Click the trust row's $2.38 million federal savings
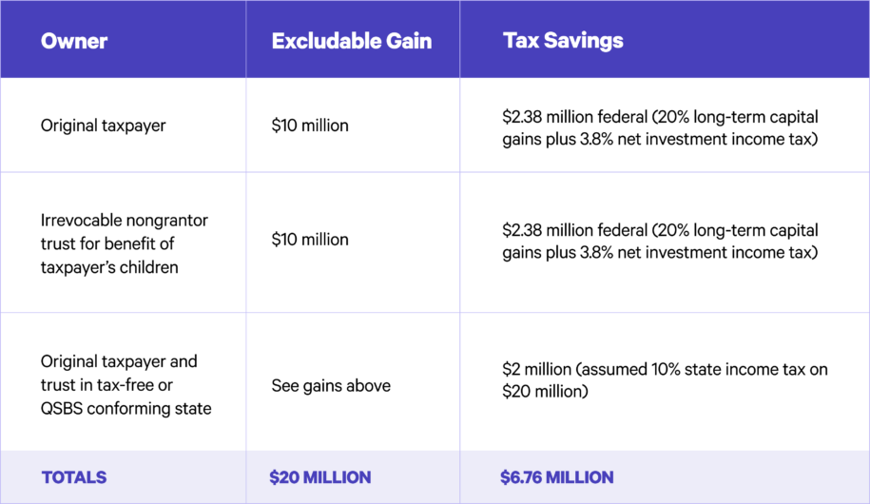The image size is (870, 504). pos(660,240)
